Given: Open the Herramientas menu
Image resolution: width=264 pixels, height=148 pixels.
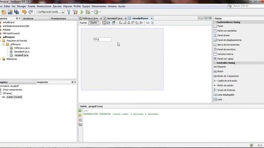Looking at the screenshot, I should (x=99, y=6).
